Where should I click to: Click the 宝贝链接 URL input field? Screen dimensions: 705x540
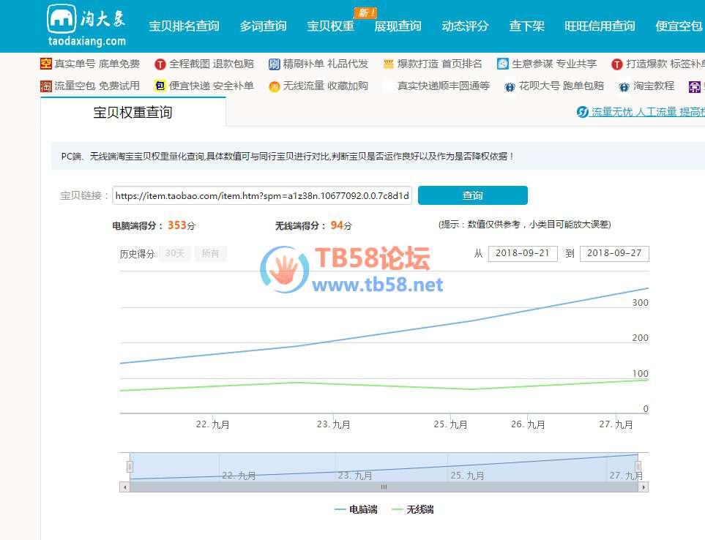click(x=262, y=196)
